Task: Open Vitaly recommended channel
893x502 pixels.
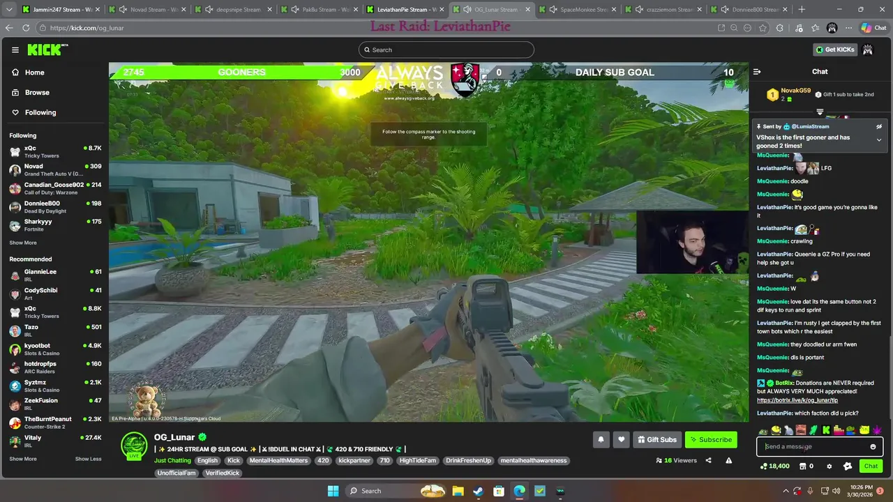Action: point(54,441)
